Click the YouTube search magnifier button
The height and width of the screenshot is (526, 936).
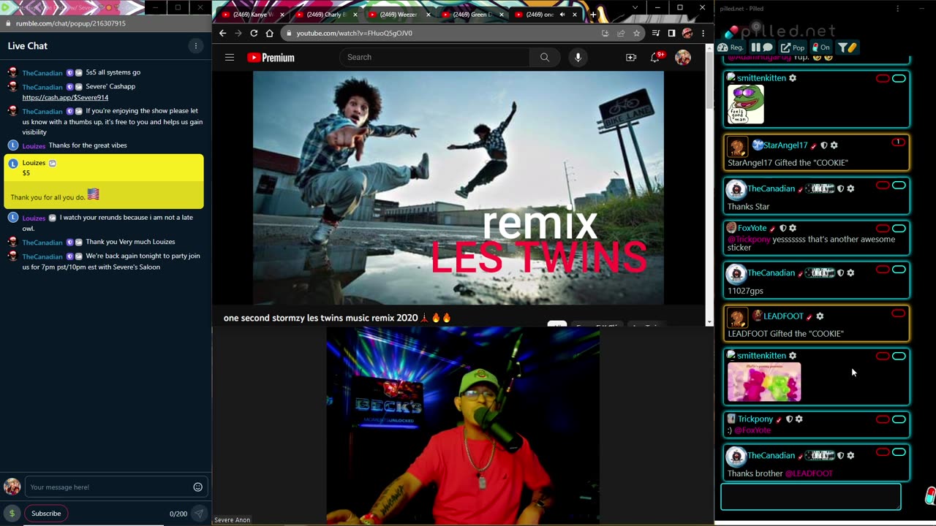click(545, 57)
